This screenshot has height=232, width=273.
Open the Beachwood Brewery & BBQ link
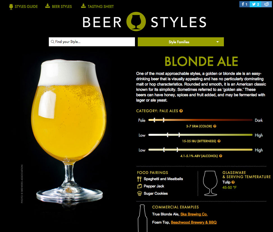[x=194, y=222]
